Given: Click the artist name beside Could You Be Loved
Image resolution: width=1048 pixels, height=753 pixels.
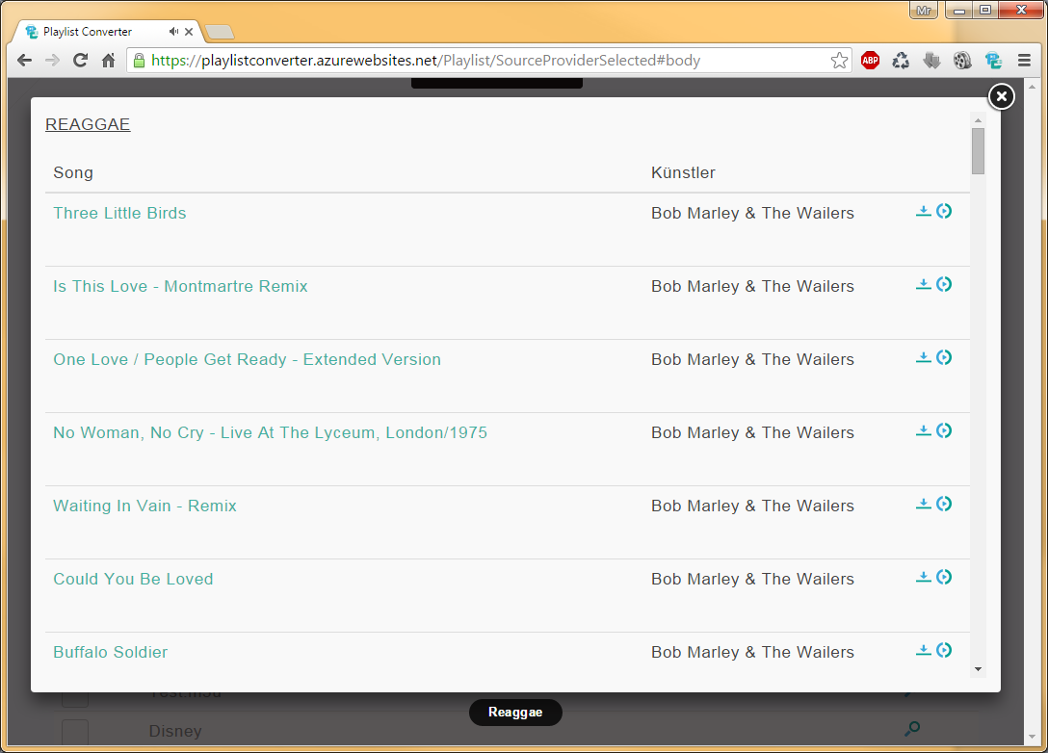Looking at the screenshot, I should [752, 579].
